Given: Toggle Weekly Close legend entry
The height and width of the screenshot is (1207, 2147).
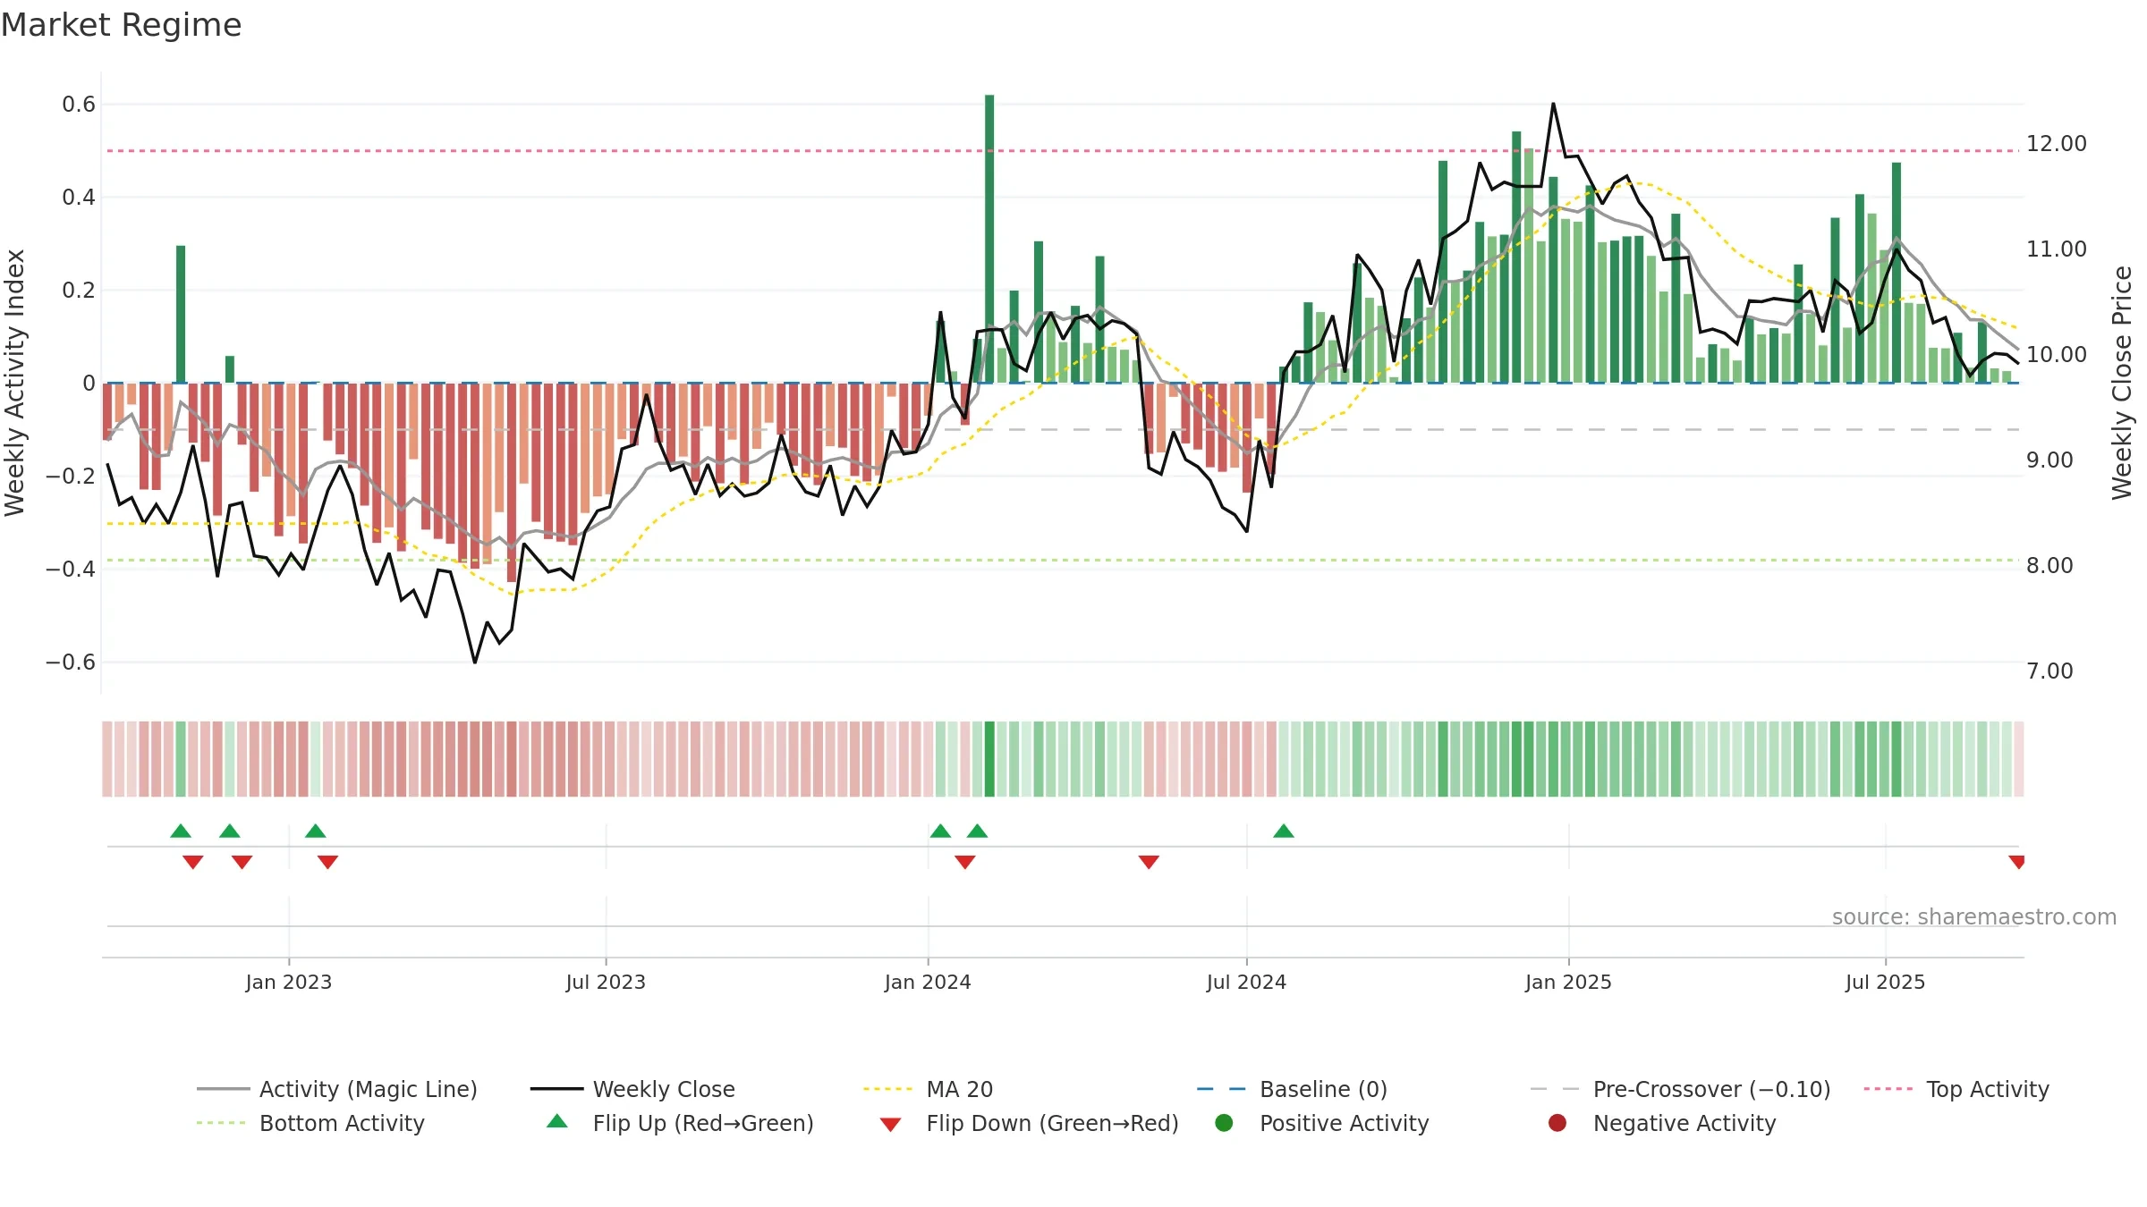Looking at the screenshot, I should click(632, 1089).
